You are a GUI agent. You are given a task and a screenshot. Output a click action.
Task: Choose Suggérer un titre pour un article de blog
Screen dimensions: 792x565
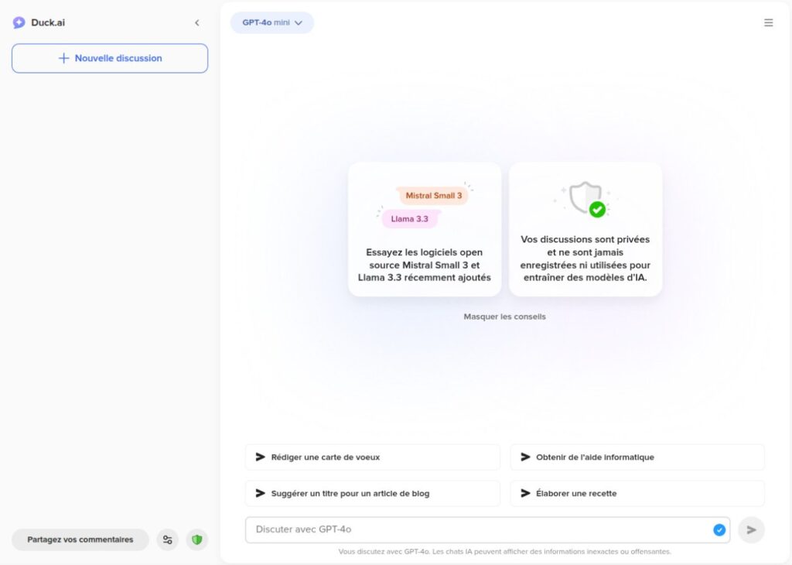[373, 493]
